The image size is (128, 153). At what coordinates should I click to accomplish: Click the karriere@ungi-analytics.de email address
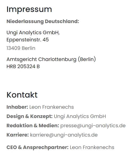(64, 135)
